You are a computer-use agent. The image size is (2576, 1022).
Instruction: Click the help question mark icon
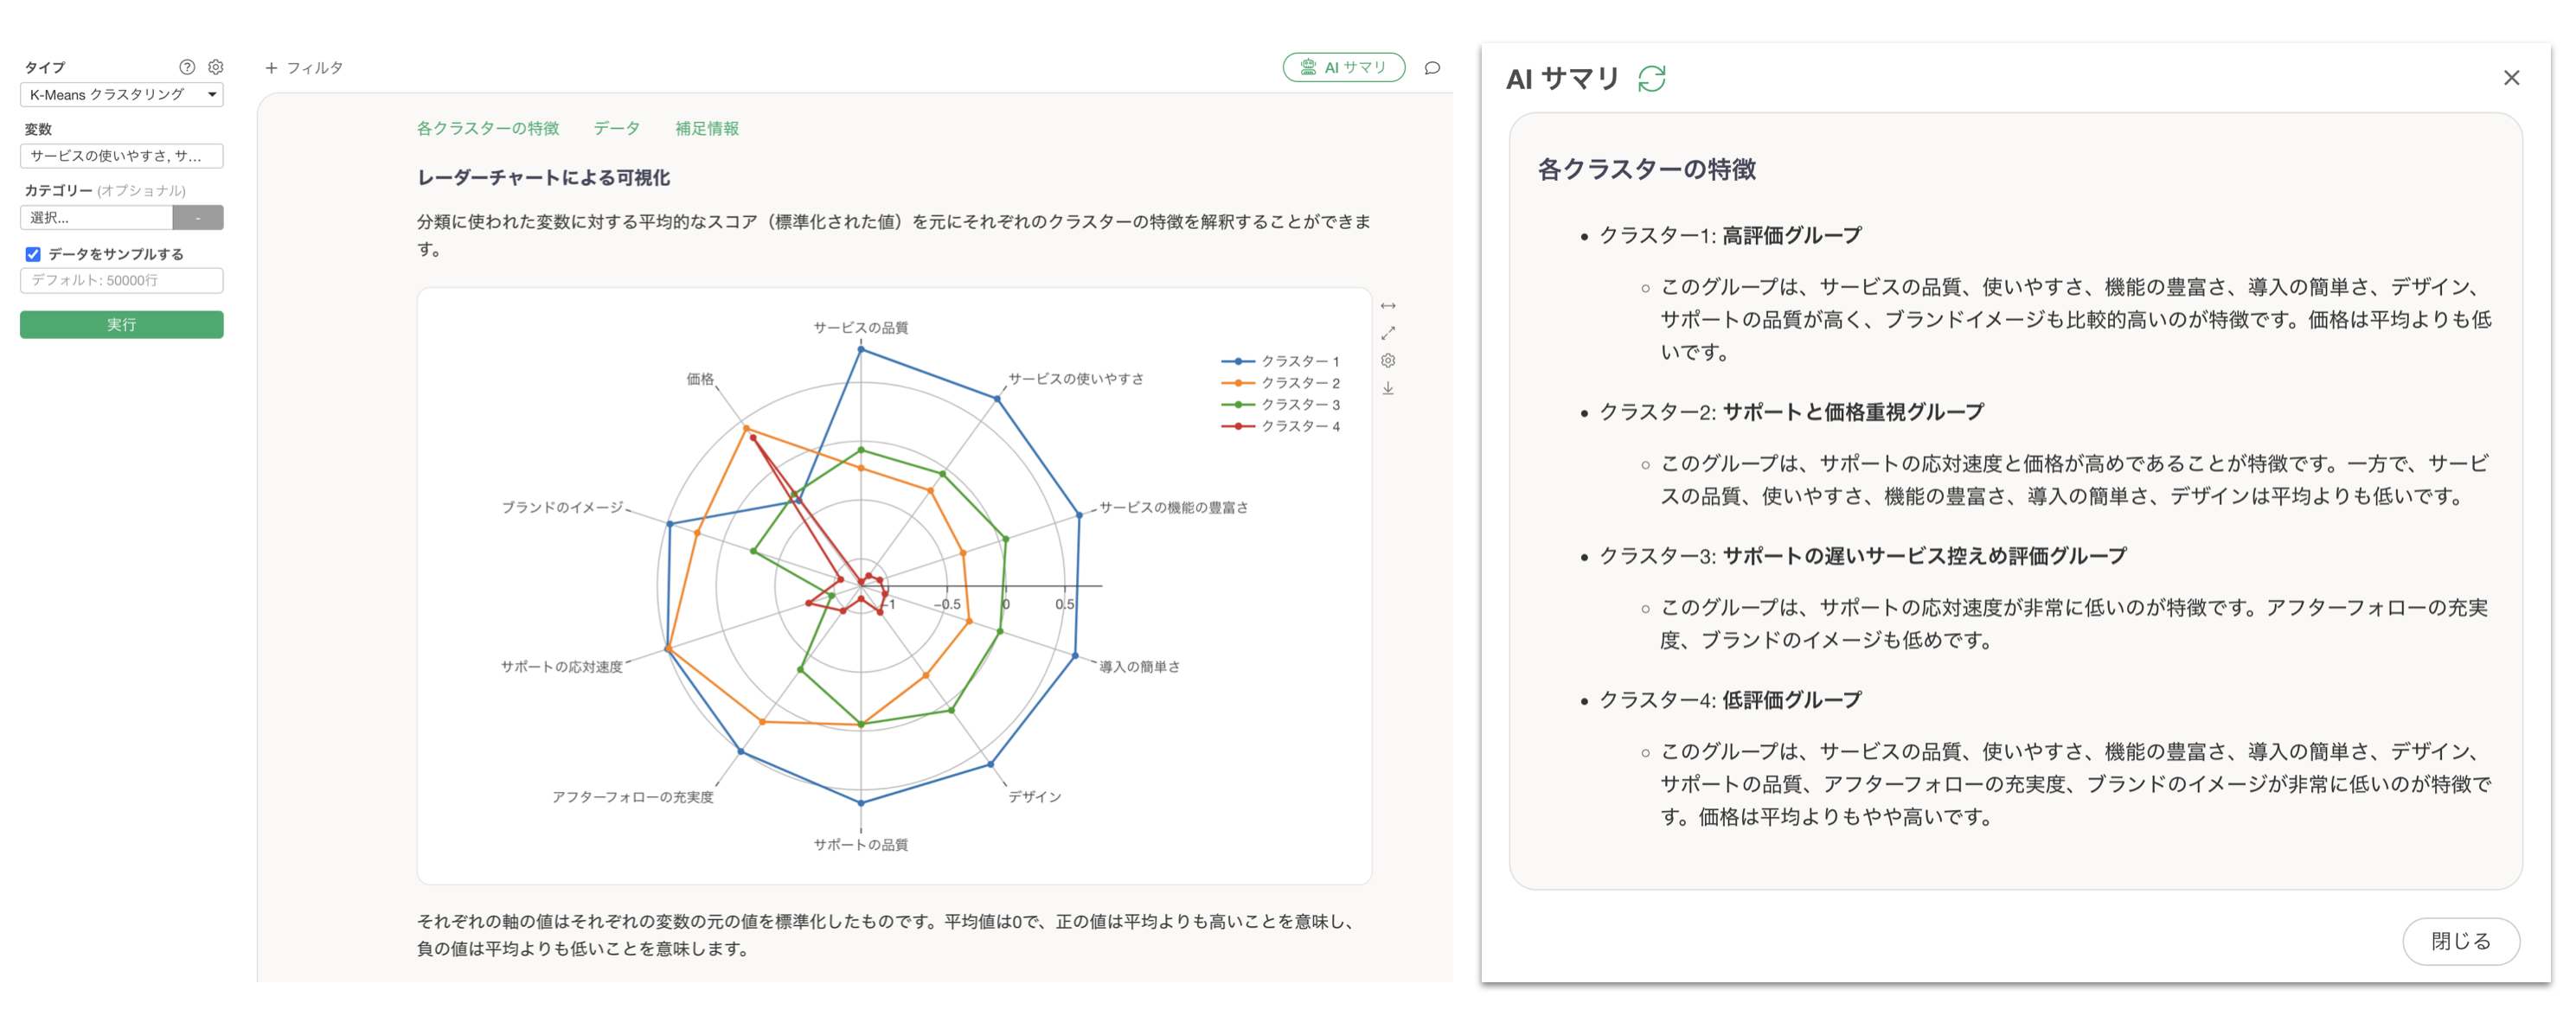coord(187,67)
